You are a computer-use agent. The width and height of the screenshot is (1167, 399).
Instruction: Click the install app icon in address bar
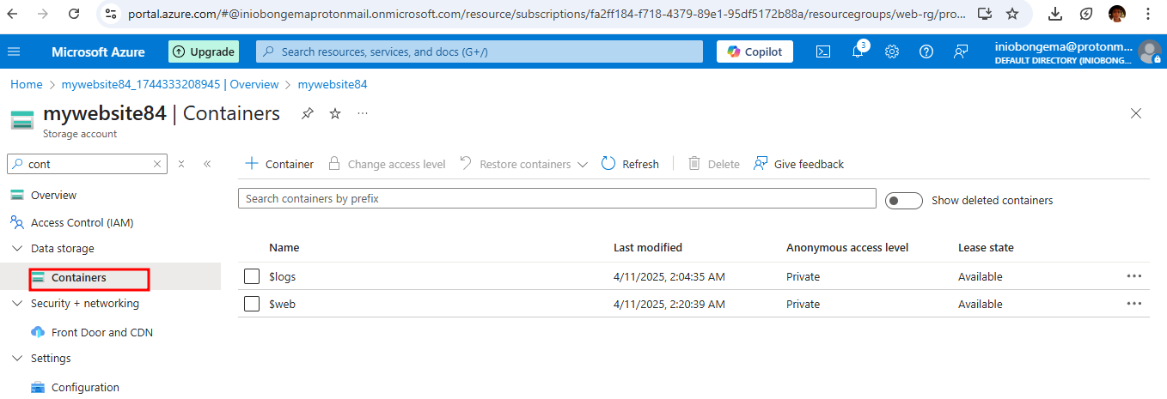point(985,14)
